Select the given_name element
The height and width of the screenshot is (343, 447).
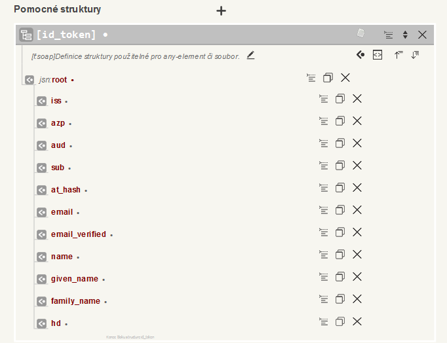74,279
